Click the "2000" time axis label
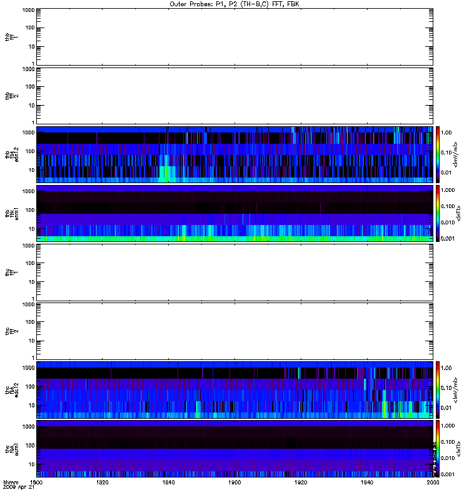This screenshot has width=469, height=500. click(433, 482)
